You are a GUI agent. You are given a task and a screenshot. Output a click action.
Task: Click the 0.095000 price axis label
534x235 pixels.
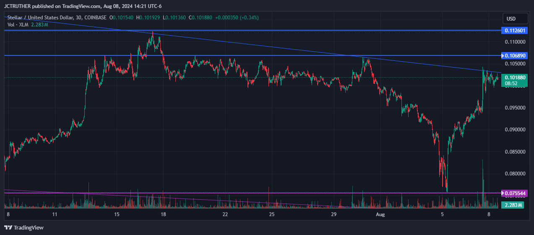pyautogui.click(x=515, y=108)
